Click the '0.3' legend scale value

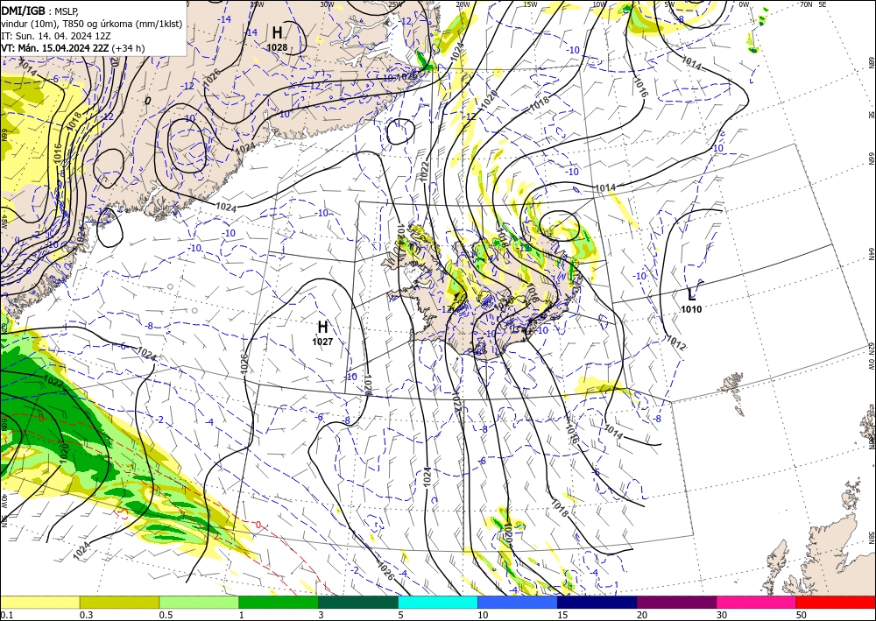tap(86, 615)
